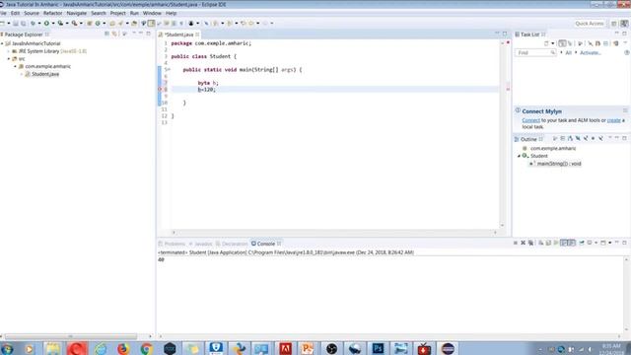Click Collapse All in Task List toolbar

[605, 43]
